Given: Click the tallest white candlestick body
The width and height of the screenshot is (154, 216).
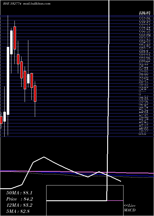Looking at the screenshot, I should [8, 81].
